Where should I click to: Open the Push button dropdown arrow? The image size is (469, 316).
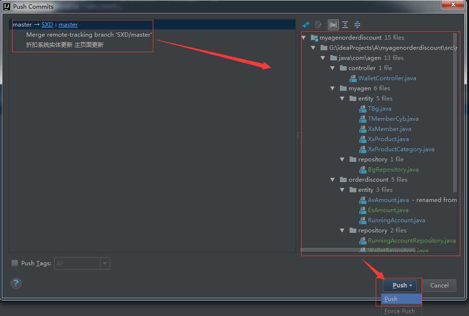tap(410, 286)
